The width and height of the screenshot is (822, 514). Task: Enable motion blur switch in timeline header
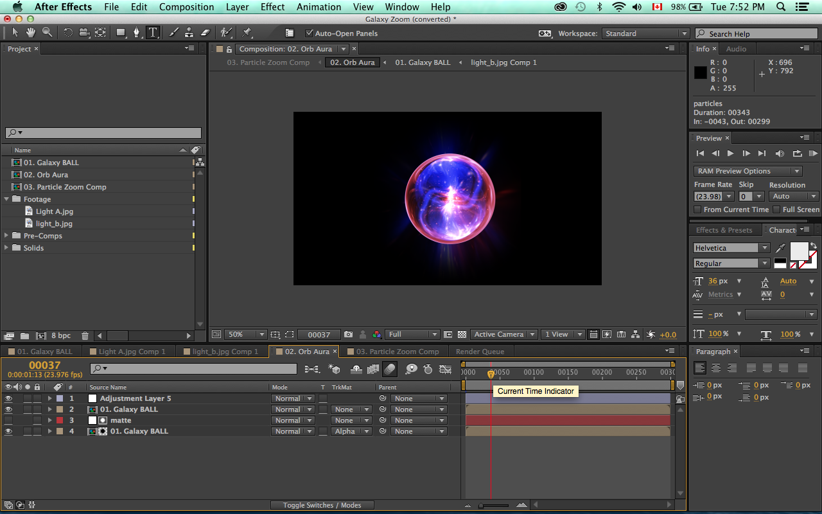[390, 369]
